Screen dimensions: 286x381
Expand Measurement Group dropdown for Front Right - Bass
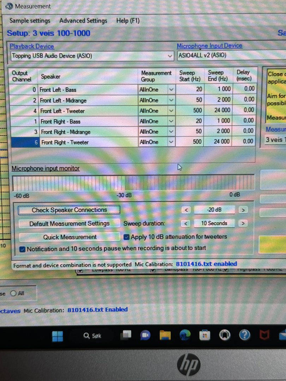(x=171, y=121)
